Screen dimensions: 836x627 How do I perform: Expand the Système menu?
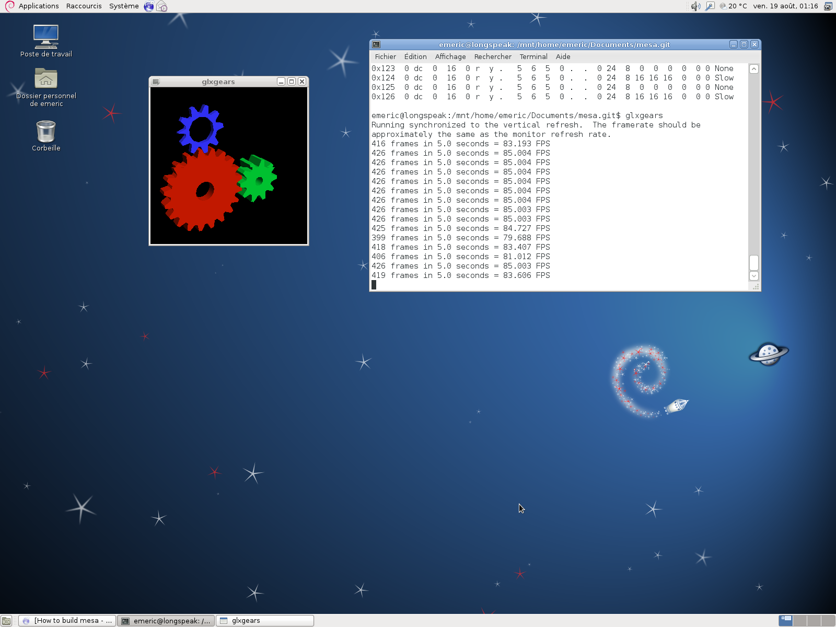[124, 6]
